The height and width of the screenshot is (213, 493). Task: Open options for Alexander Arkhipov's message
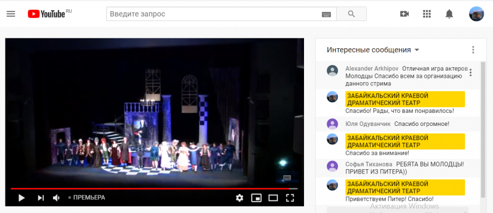click(471, 73)
